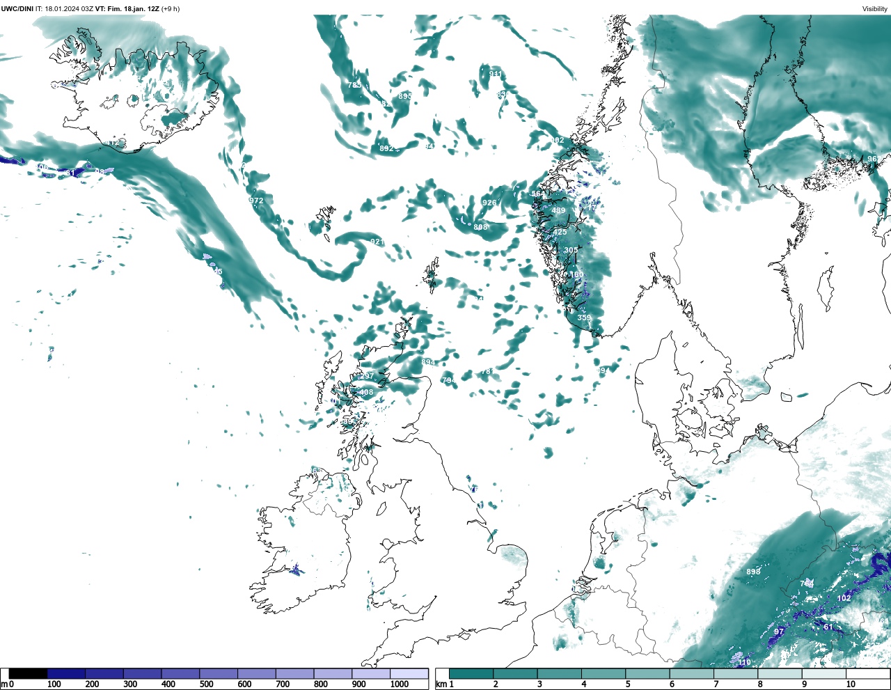Viewport: 891px width, 690px height.
Task: Click the '61' value in the lower right
Action: 828,627
